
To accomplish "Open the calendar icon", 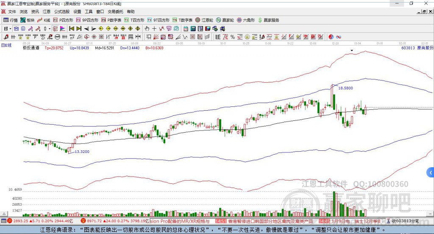I will coord(186,29).
